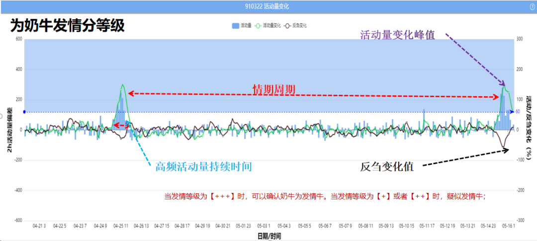The width and height of the screenshot is (537, 241).
Task: Click x-axis label 04-28 17
Action: 182,226
